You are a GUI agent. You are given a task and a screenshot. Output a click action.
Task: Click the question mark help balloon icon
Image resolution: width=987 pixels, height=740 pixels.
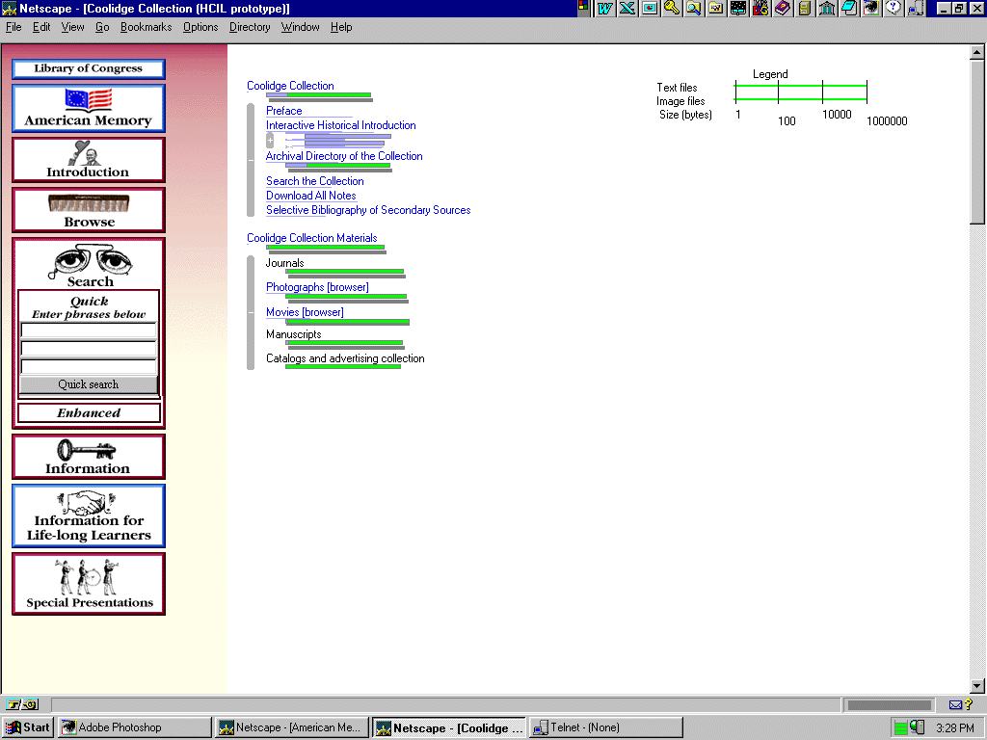(893, 8)
